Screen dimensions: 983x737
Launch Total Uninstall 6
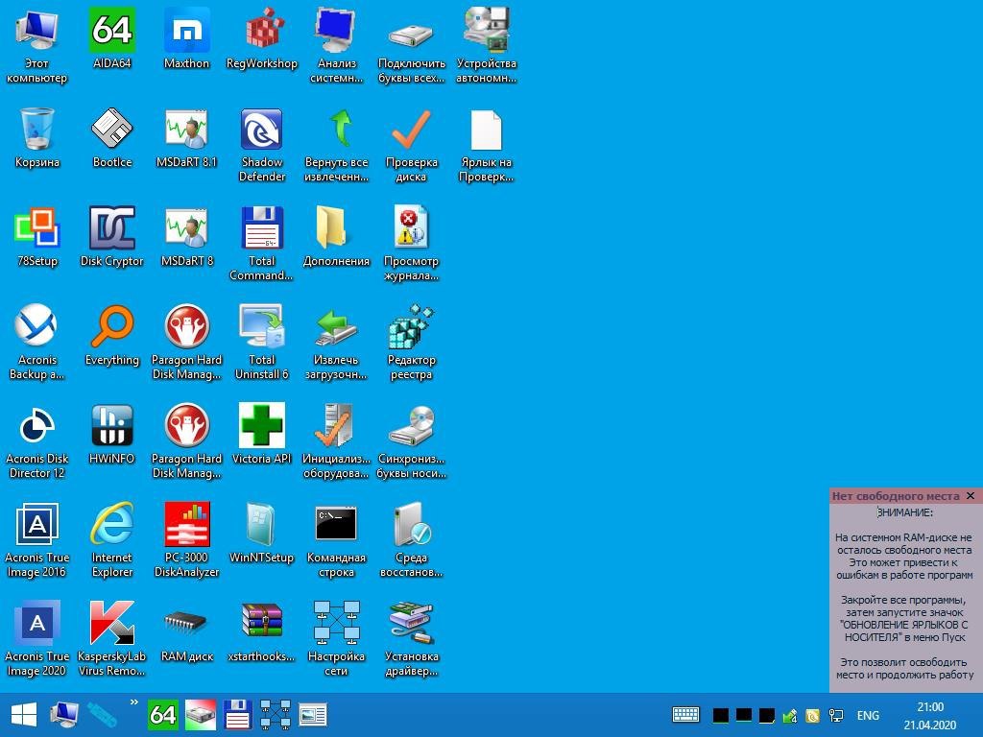(261, 343)
